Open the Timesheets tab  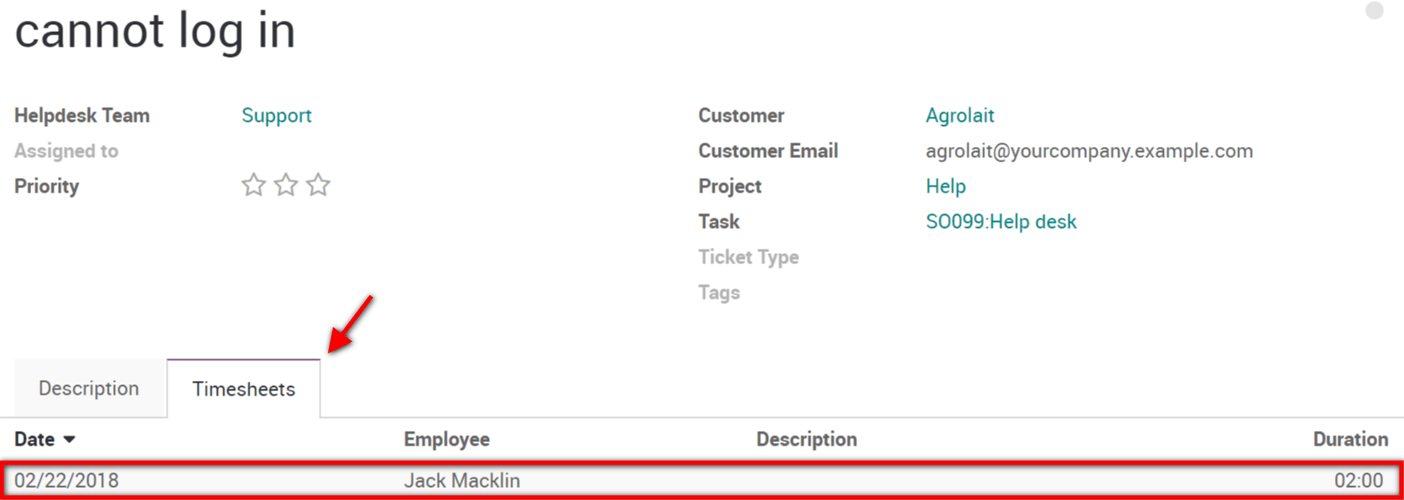[x=244, y=389]
